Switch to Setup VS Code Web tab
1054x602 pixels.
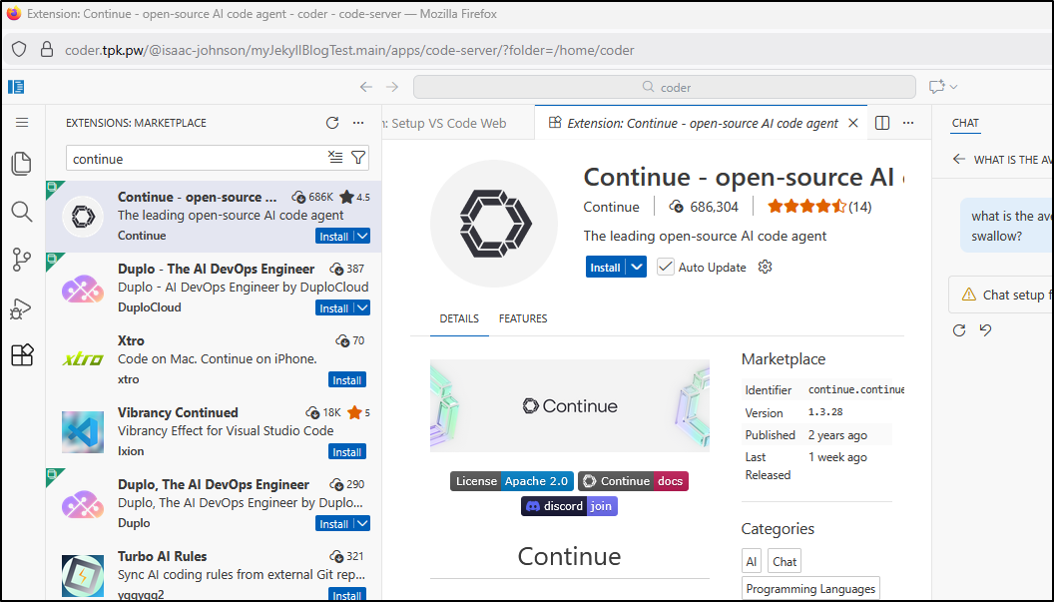click(449, 124)
